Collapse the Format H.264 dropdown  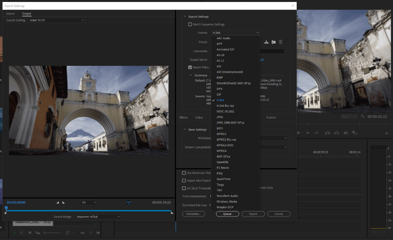pos(235,33)
